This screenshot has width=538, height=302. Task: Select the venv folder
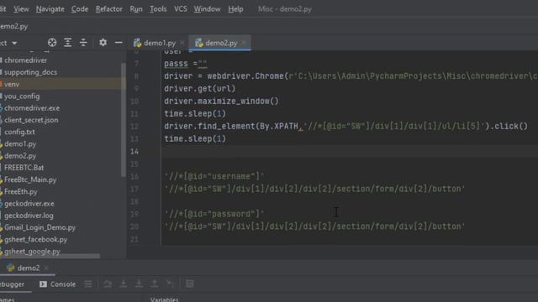pyautogui.click(x=12, y=84)
